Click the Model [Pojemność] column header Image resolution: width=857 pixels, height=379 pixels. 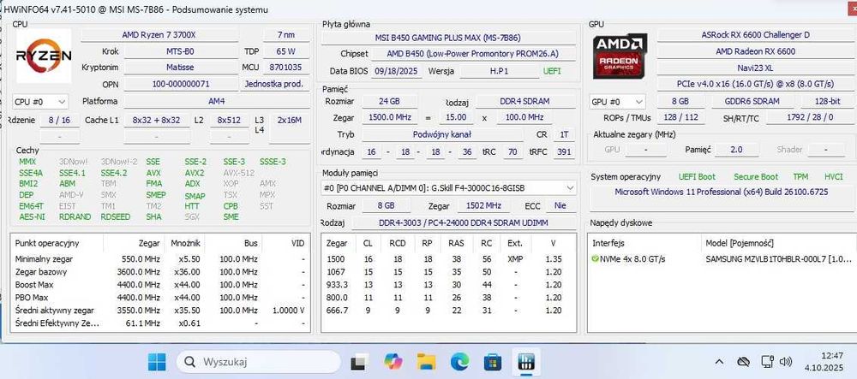[740, 243]
